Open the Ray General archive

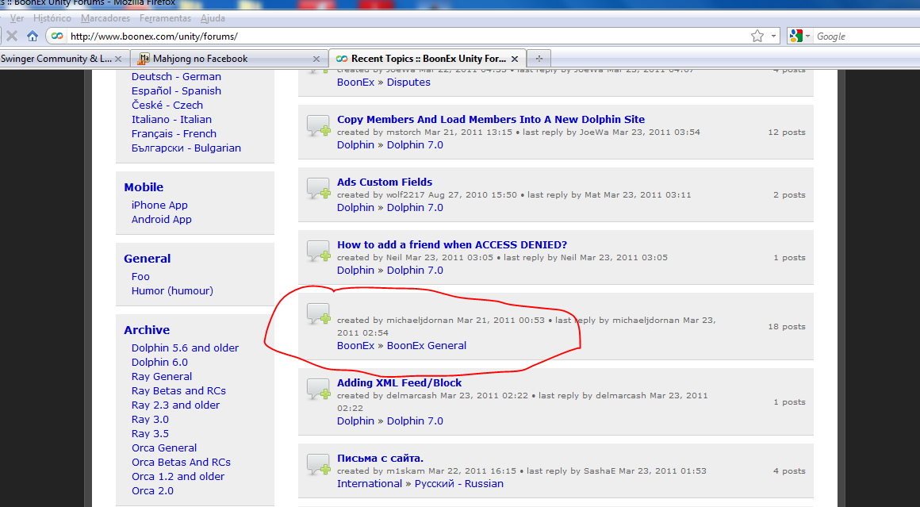coord(161,377)
